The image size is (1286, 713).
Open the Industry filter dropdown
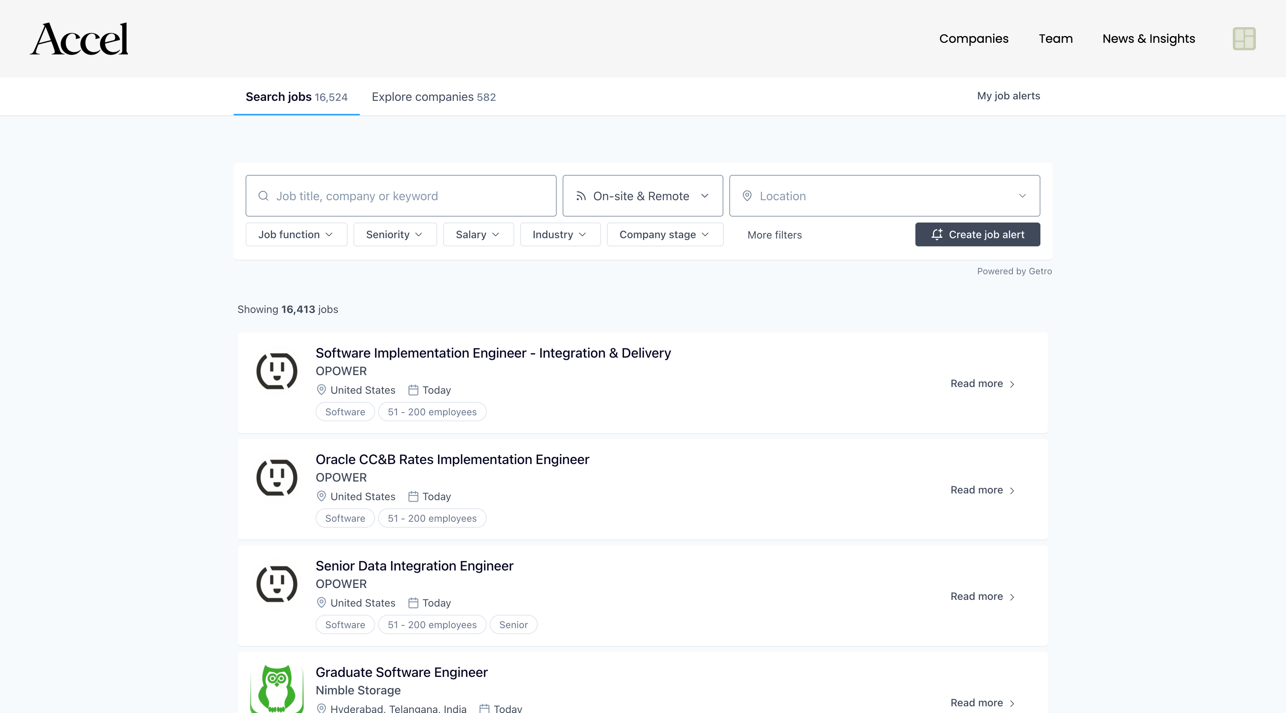[560, 234]
